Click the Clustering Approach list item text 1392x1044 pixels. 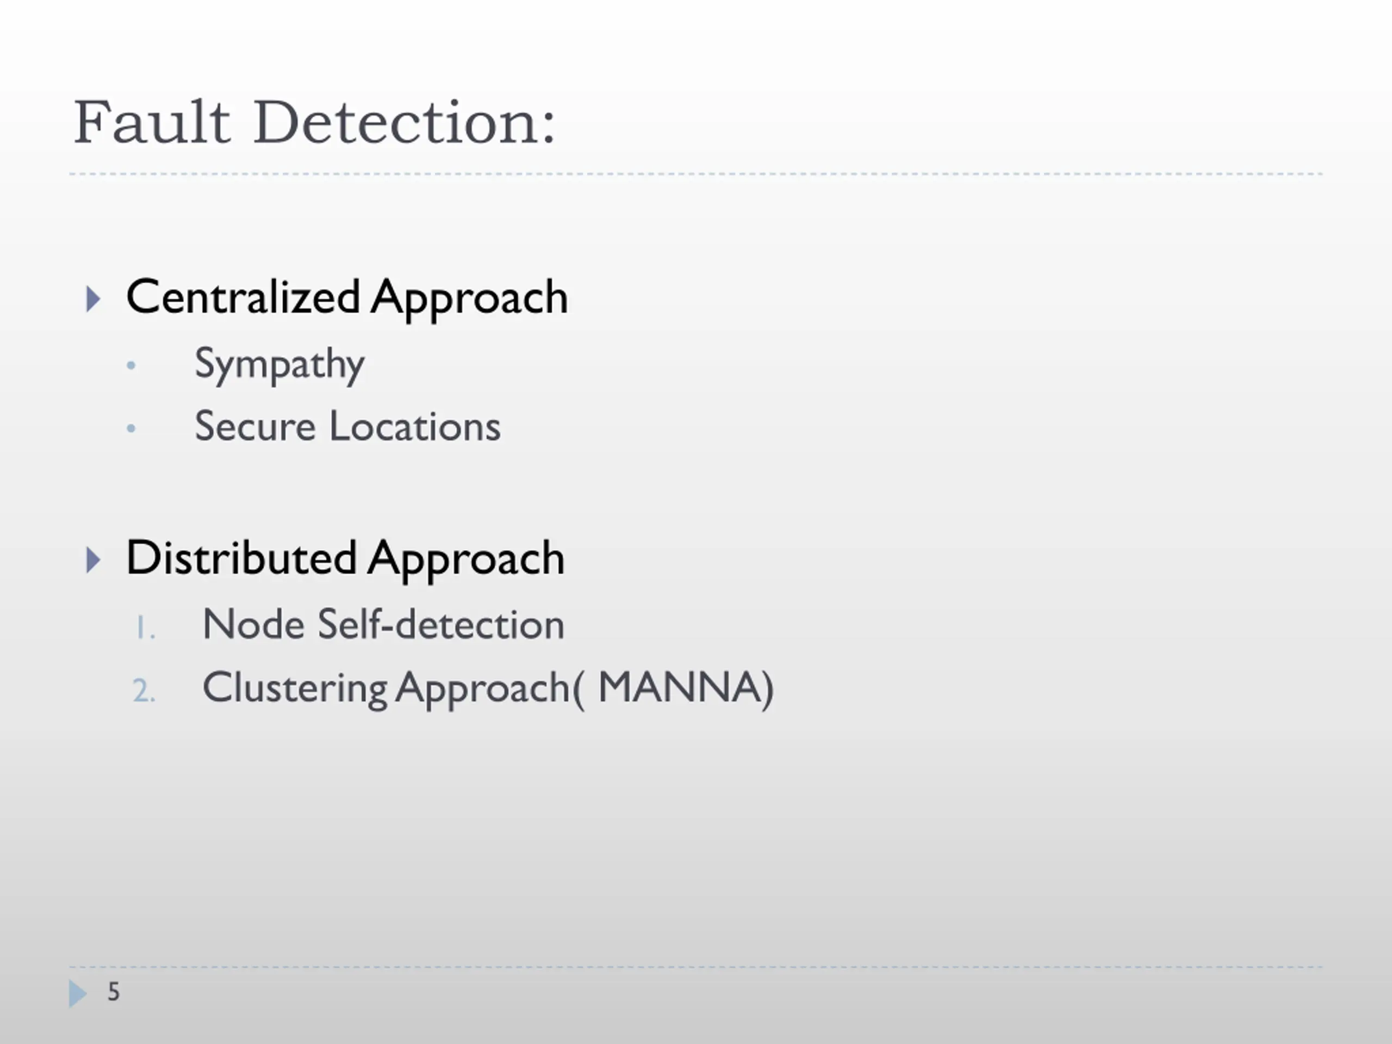pyautogui.click(x=387, y=688)
